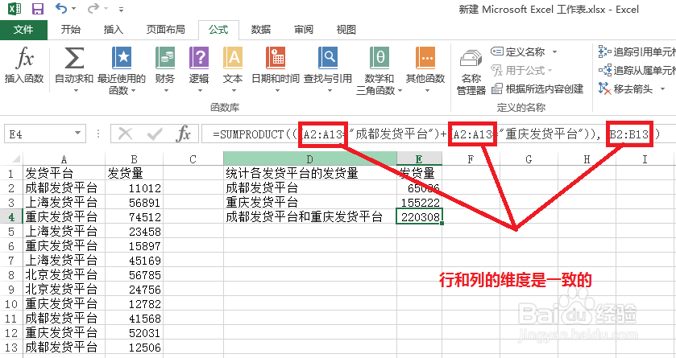Screen dimensions: 676x358
Task: Switch to the Review (审阅) tab
Action: (x=304, y=30)
